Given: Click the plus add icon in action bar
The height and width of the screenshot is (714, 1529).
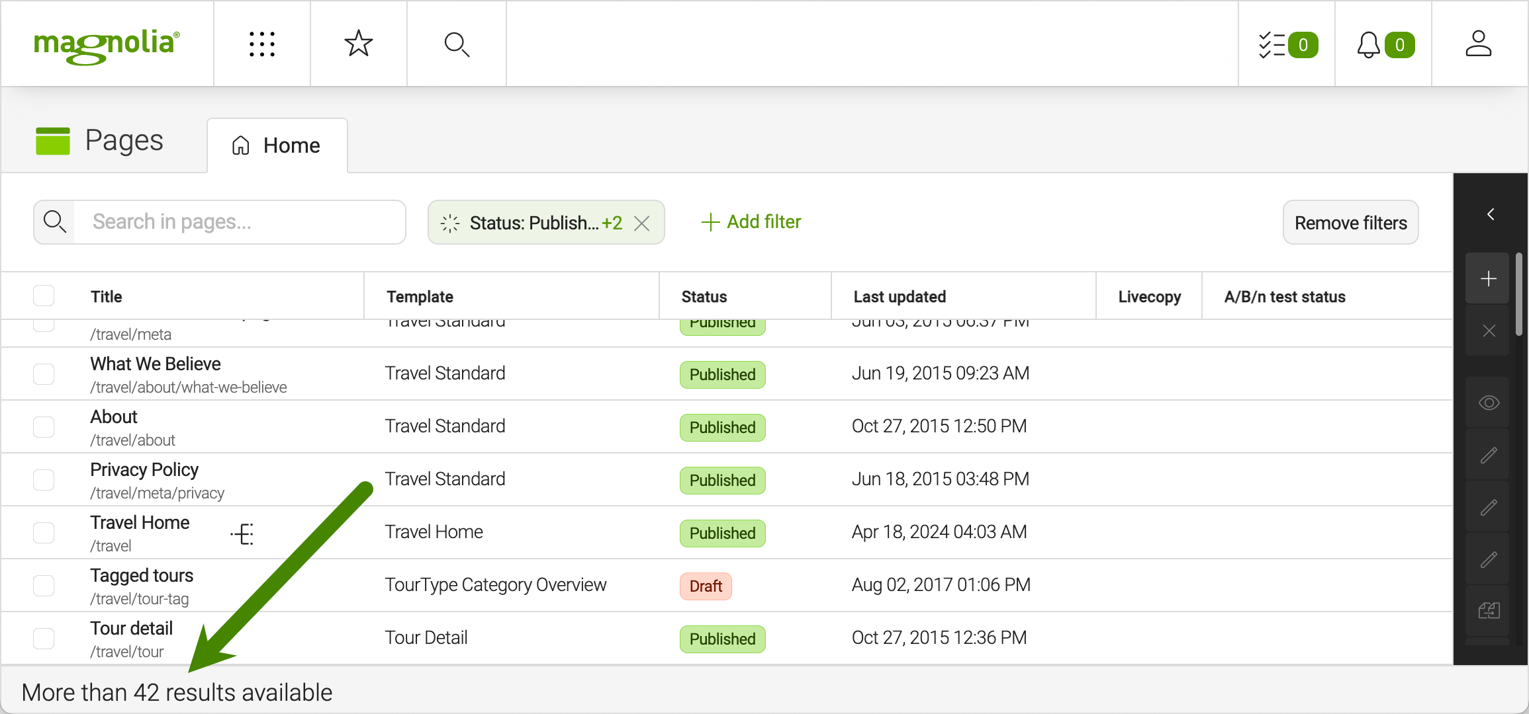Looking at the screenshot, I should (x=1488, y=279).
